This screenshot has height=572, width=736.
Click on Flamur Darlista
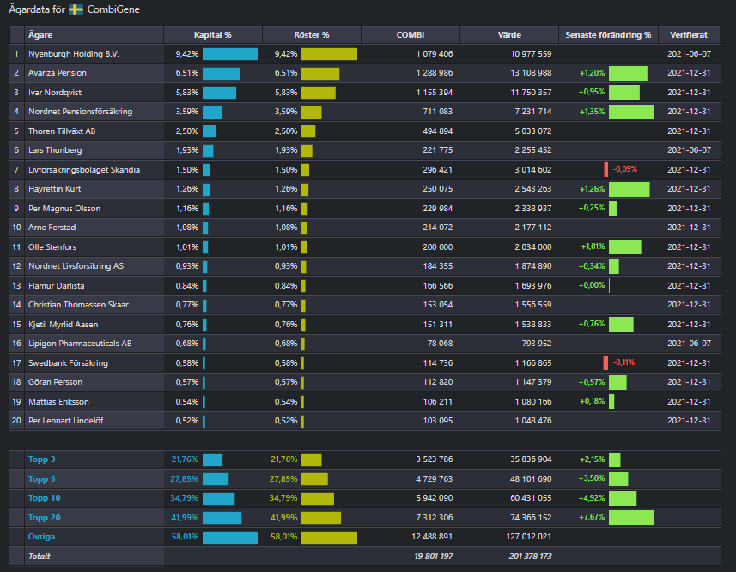[x=57, y=286]
